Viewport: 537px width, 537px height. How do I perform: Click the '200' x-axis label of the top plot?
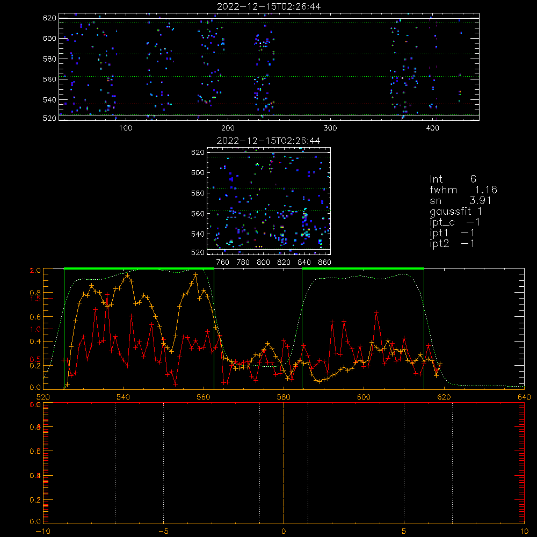(x=228, y=128)
